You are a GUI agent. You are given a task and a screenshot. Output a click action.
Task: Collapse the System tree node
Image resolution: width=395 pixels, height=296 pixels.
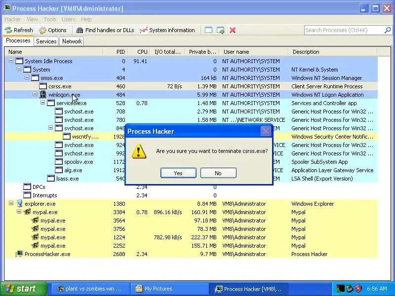coord(19,69)
